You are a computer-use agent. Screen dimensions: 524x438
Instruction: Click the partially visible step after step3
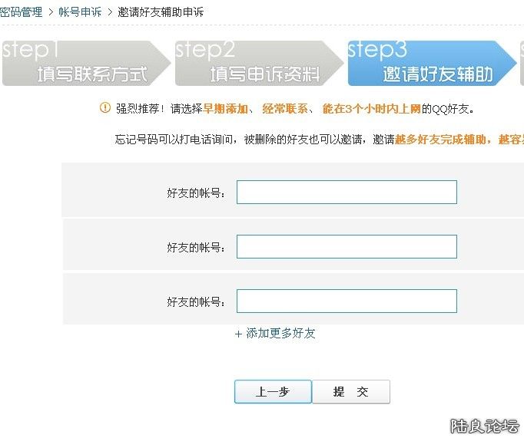click(x=522, y=63)
